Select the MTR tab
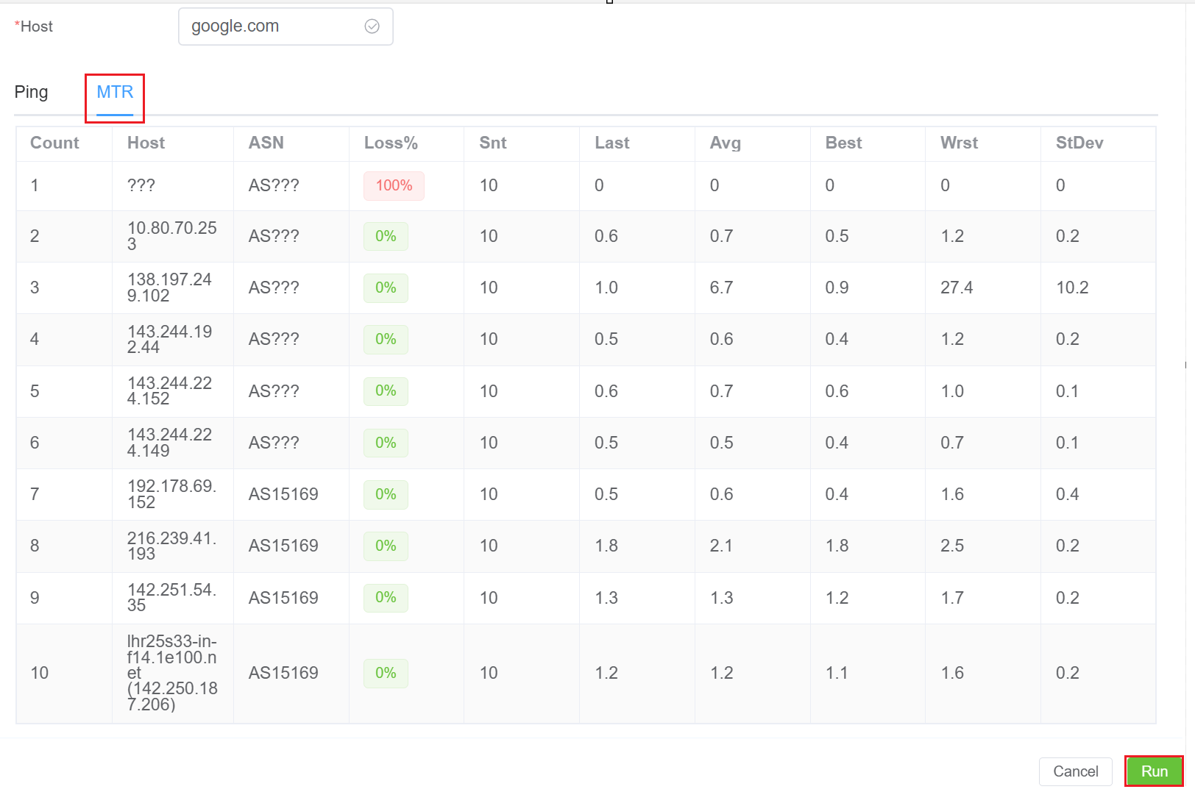The width and height of the screenshot is (1195, 792). [115, 93]
